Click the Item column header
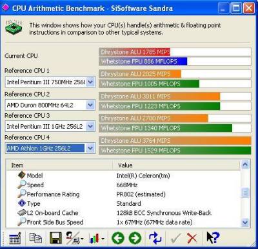The width and height of the screenshot is (258, 249). tap(59, 165)
